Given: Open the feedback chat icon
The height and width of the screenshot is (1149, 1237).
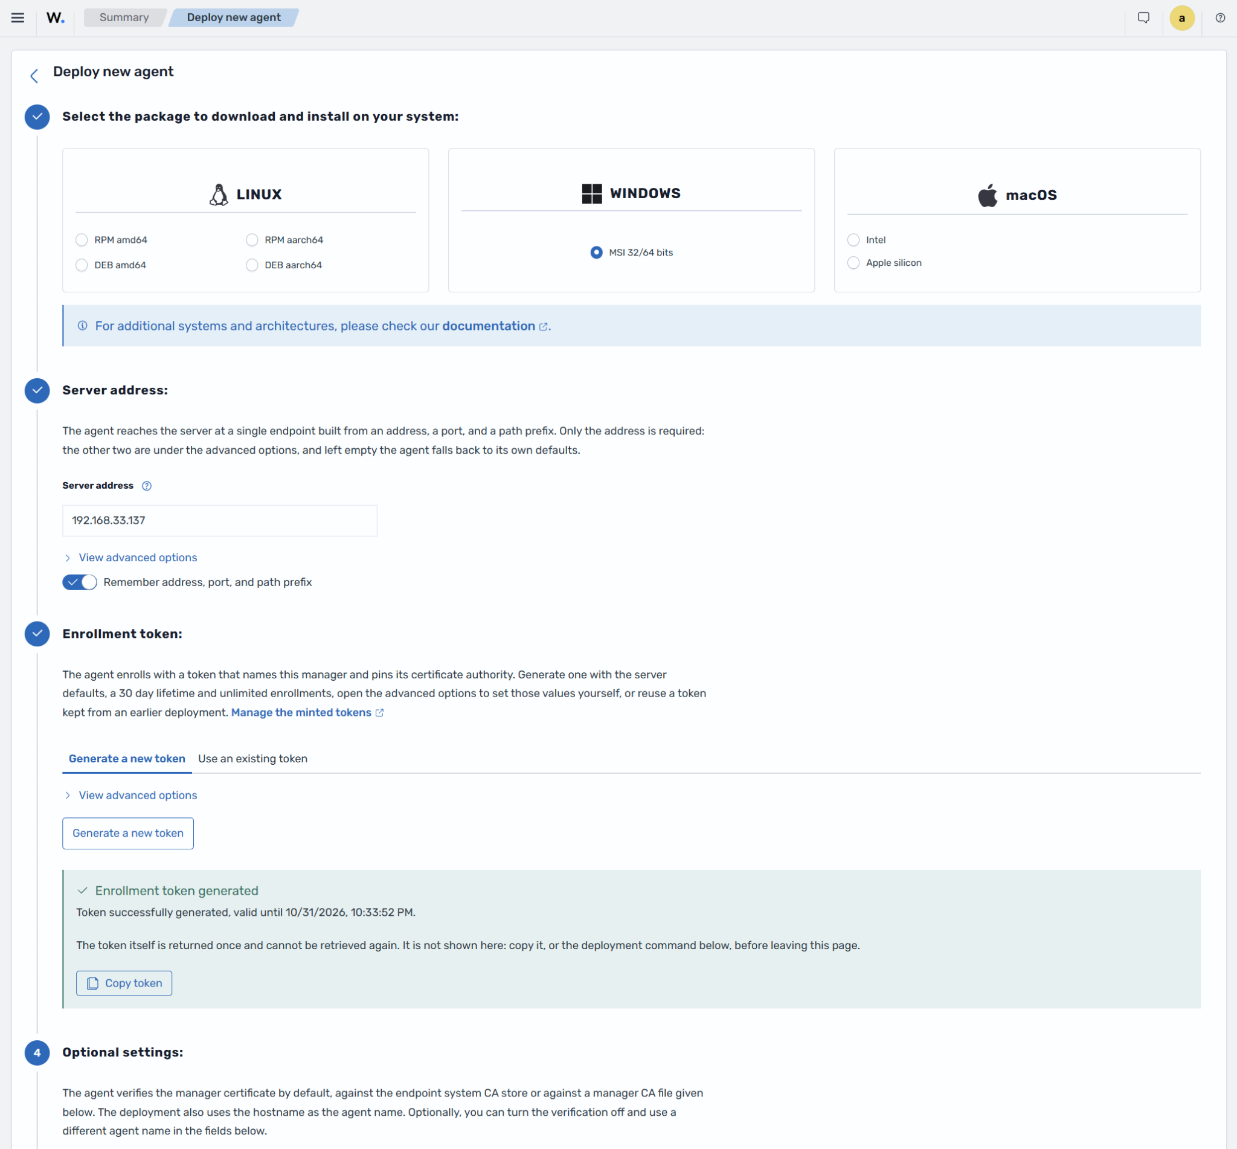Looking at the screenshot, I should [1143, 18].
